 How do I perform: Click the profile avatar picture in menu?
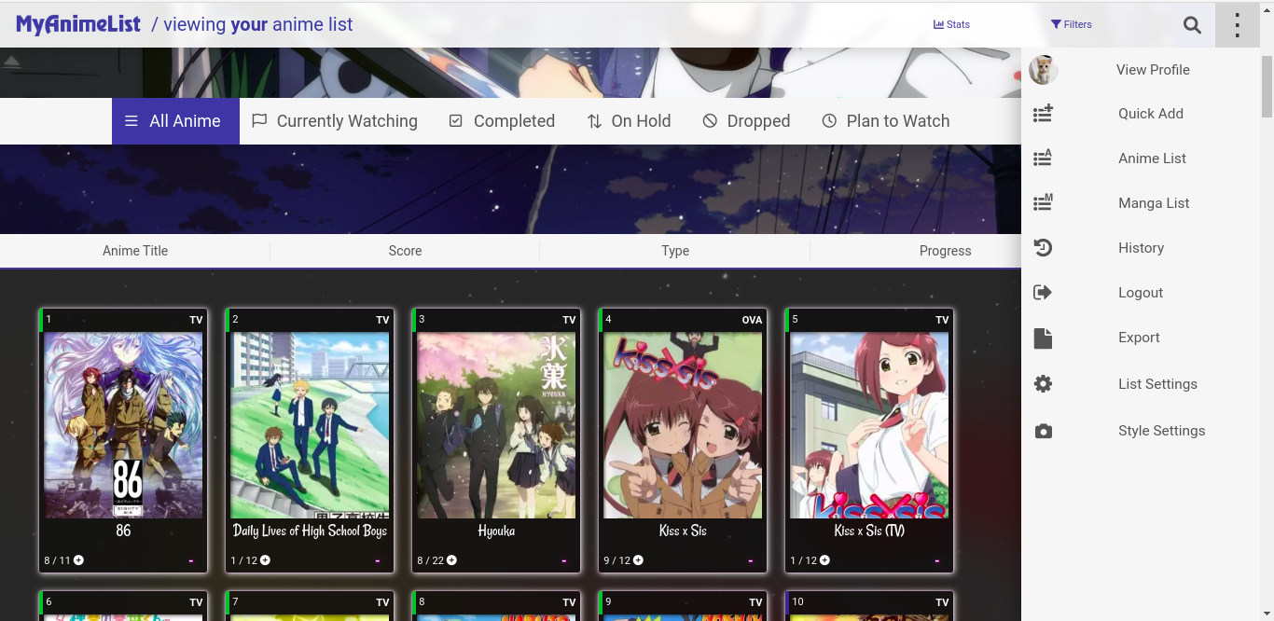[1043, 69]
